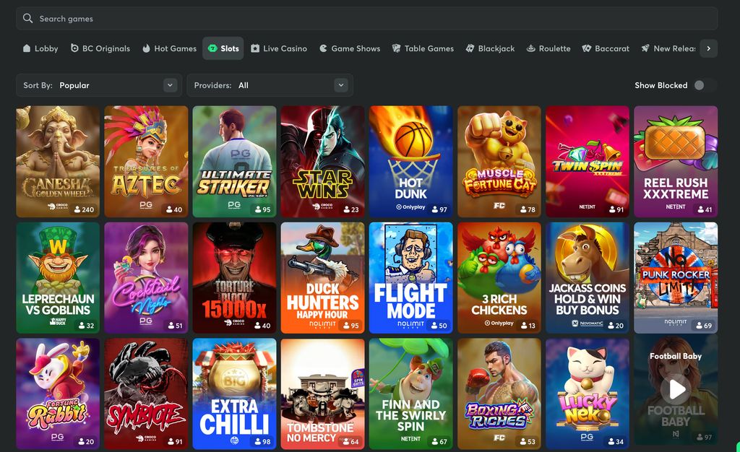The height and width of the screenshot is (452, 740).
Task: Launch Reel Rush XXXtreme
Action: point(676,162)
